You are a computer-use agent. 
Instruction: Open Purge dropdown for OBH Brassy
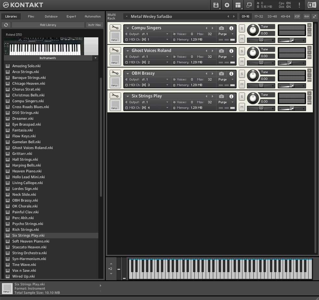click(x=233, y=79)
